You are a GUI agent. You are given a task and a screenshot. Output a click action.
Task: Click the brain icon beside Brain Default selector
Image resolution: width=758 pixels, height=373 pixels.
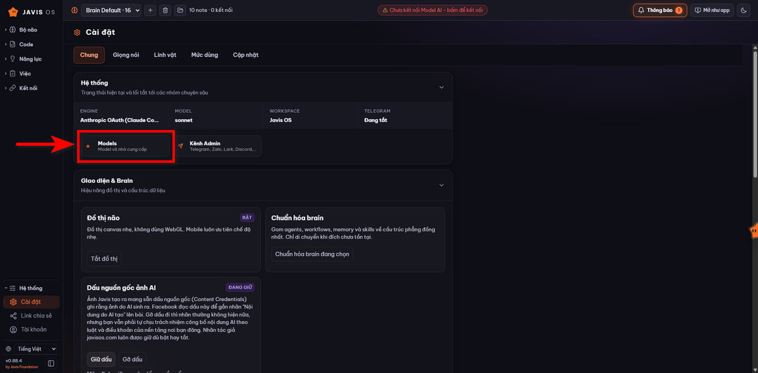coord(75,10)
